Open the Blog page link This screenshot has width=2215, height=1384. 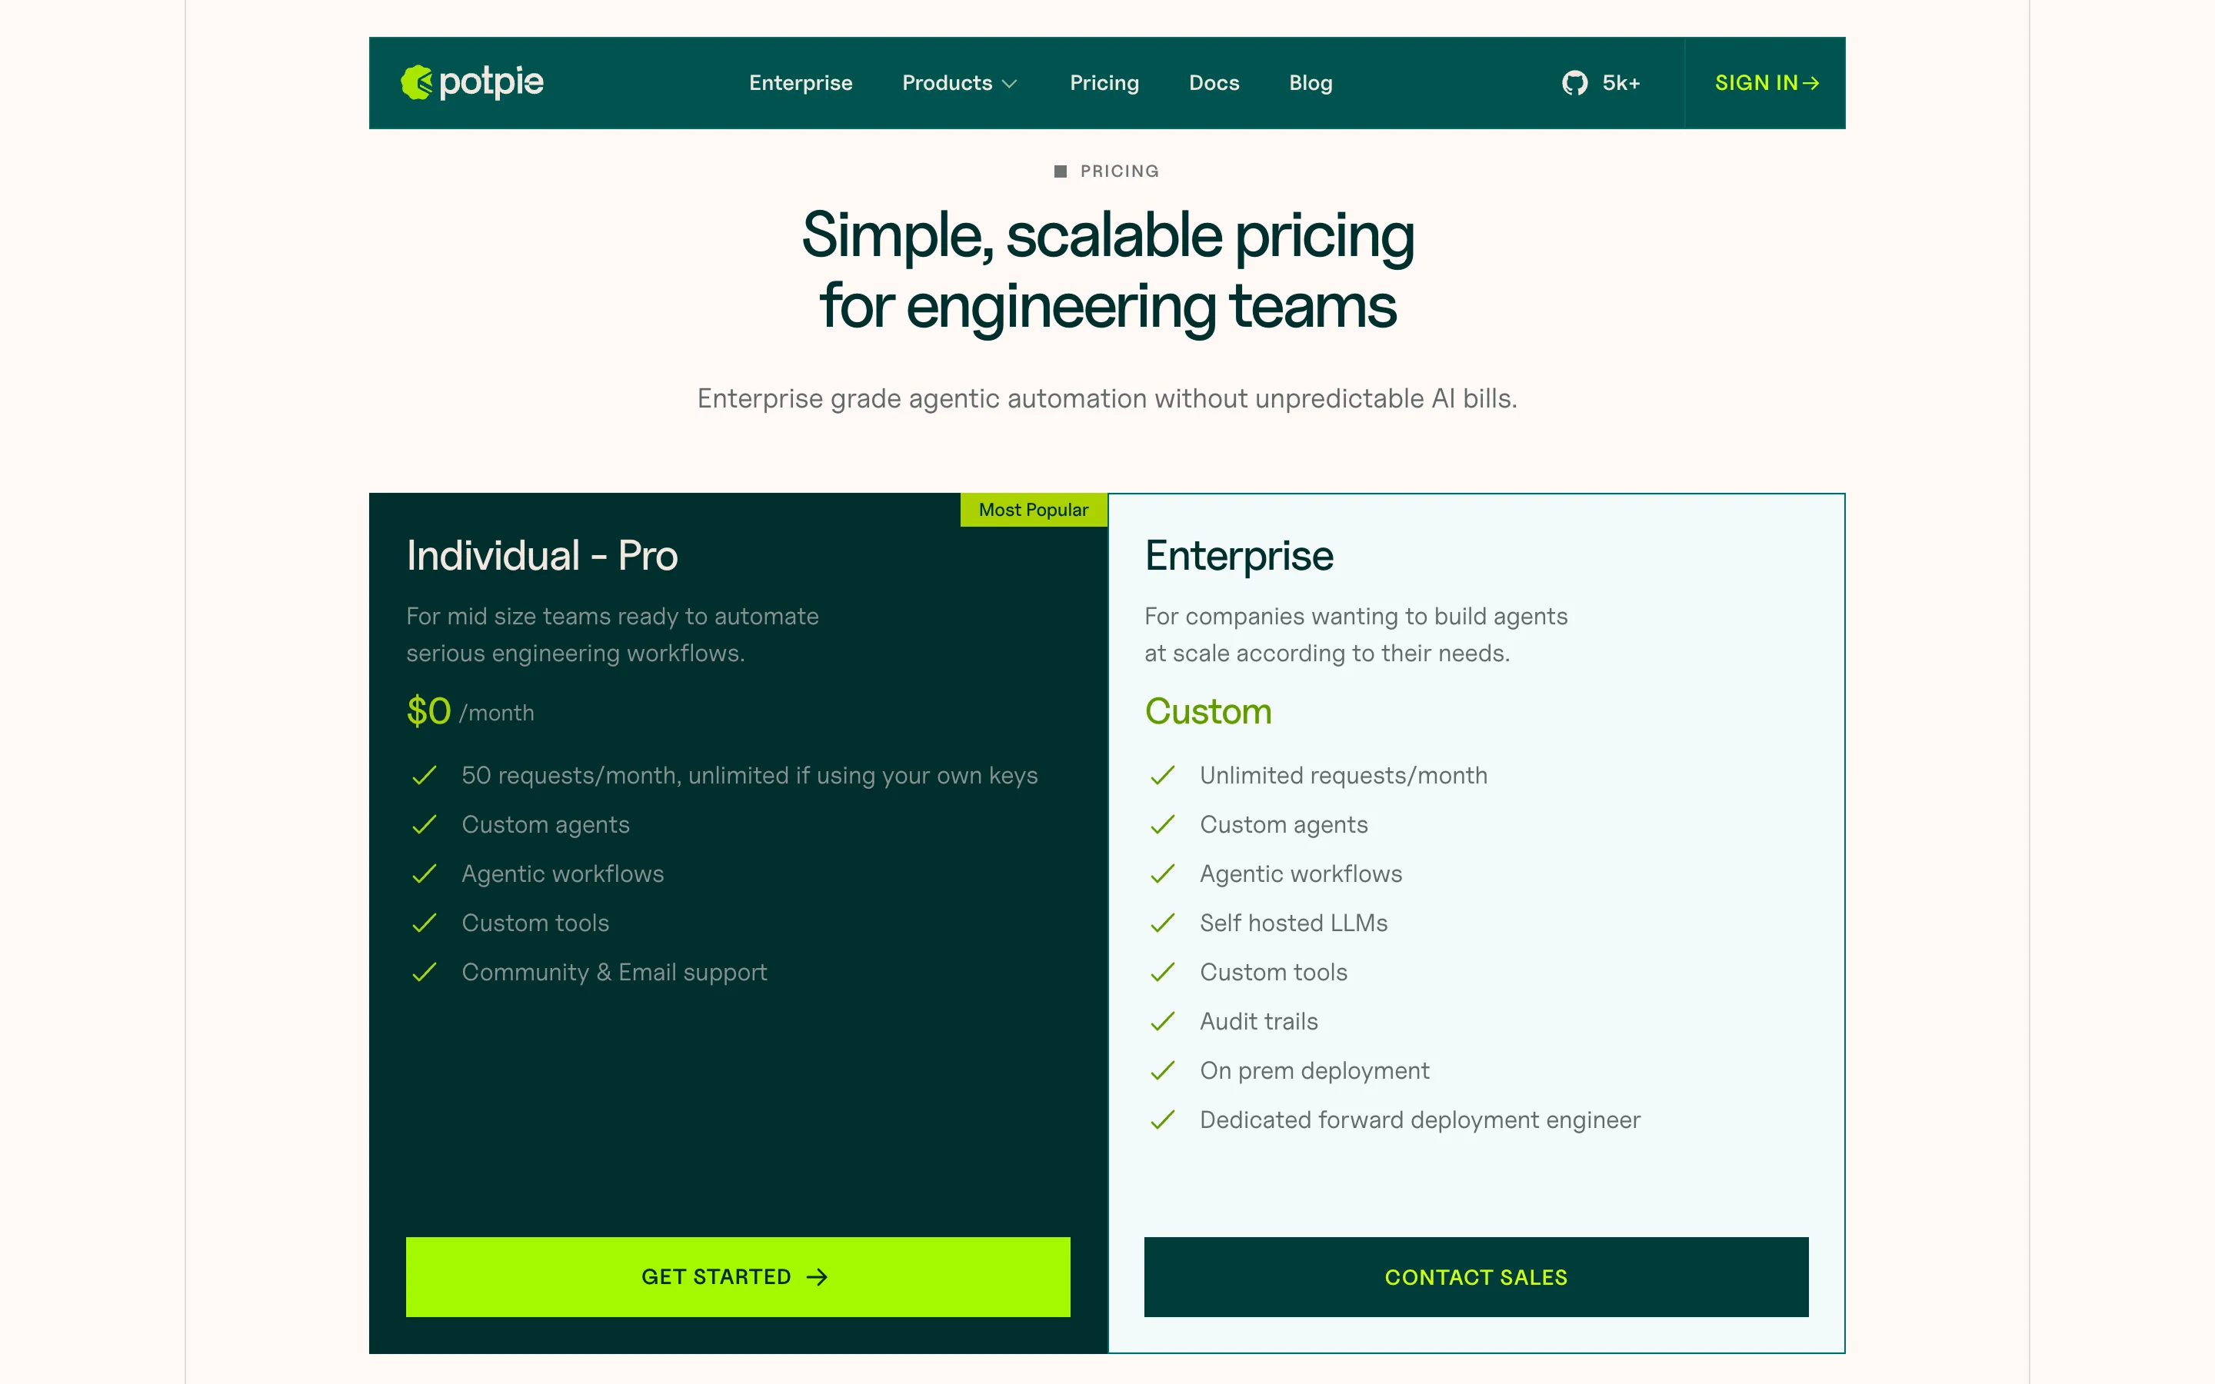tap(1310, 83)
